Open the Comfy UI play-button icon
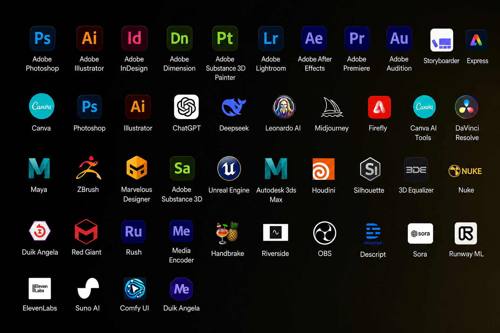The image size is (500, 333). point(135,288)
